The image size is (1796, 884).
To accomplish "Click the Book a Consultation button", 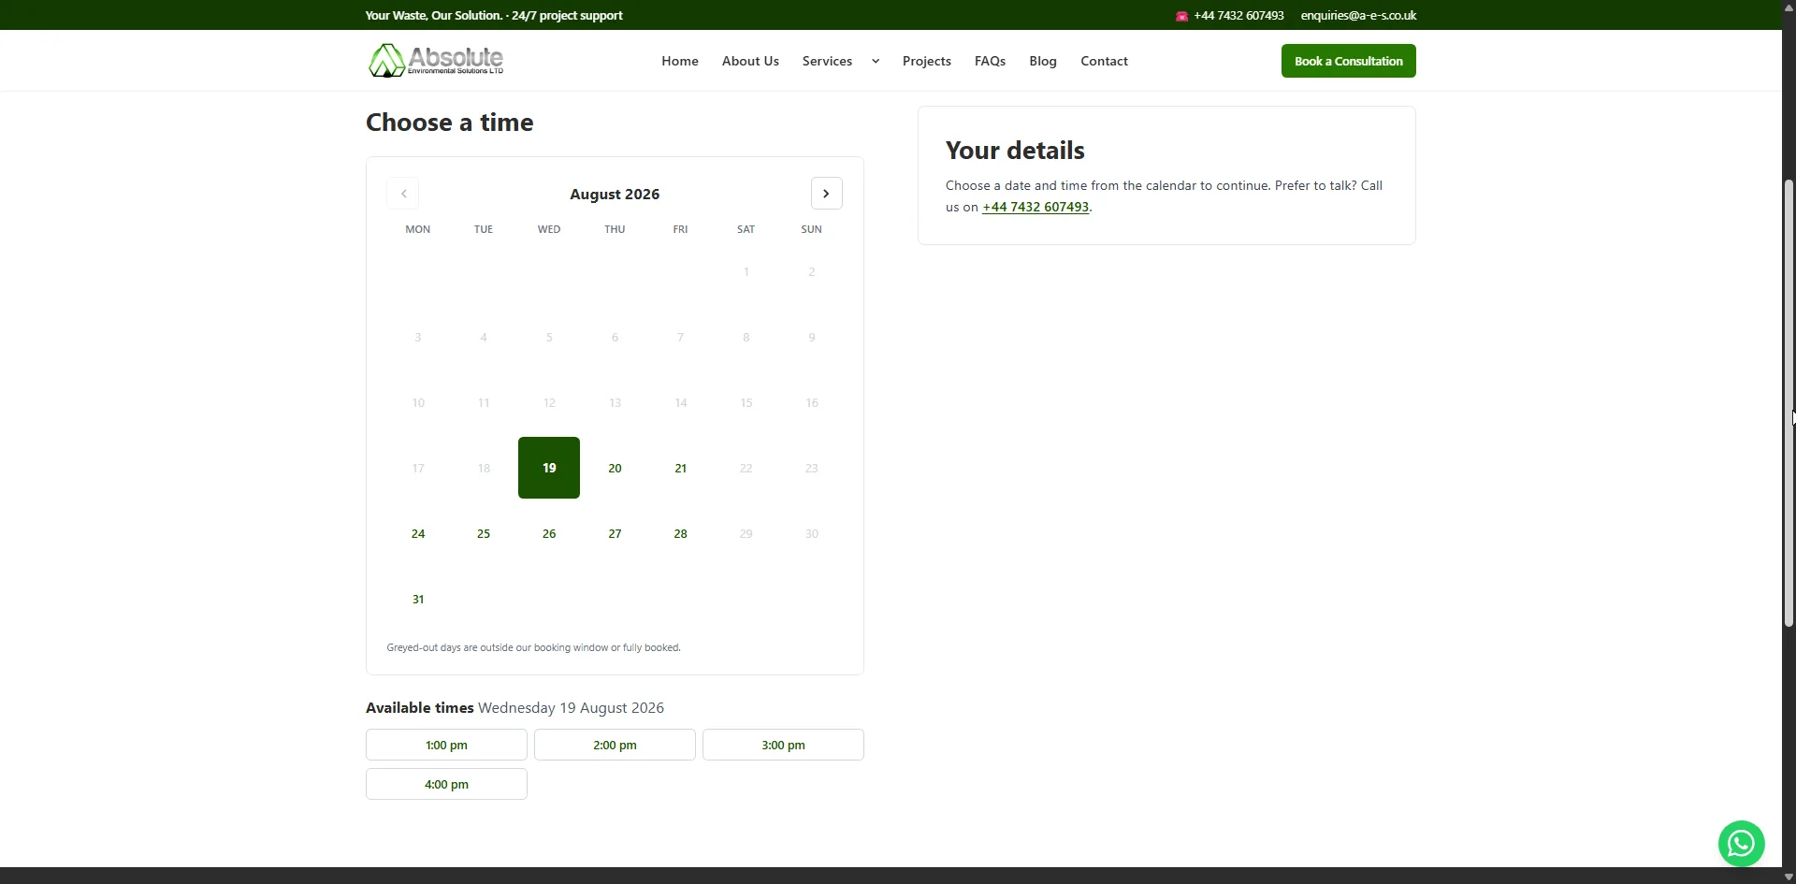I will click(1348, 61).
